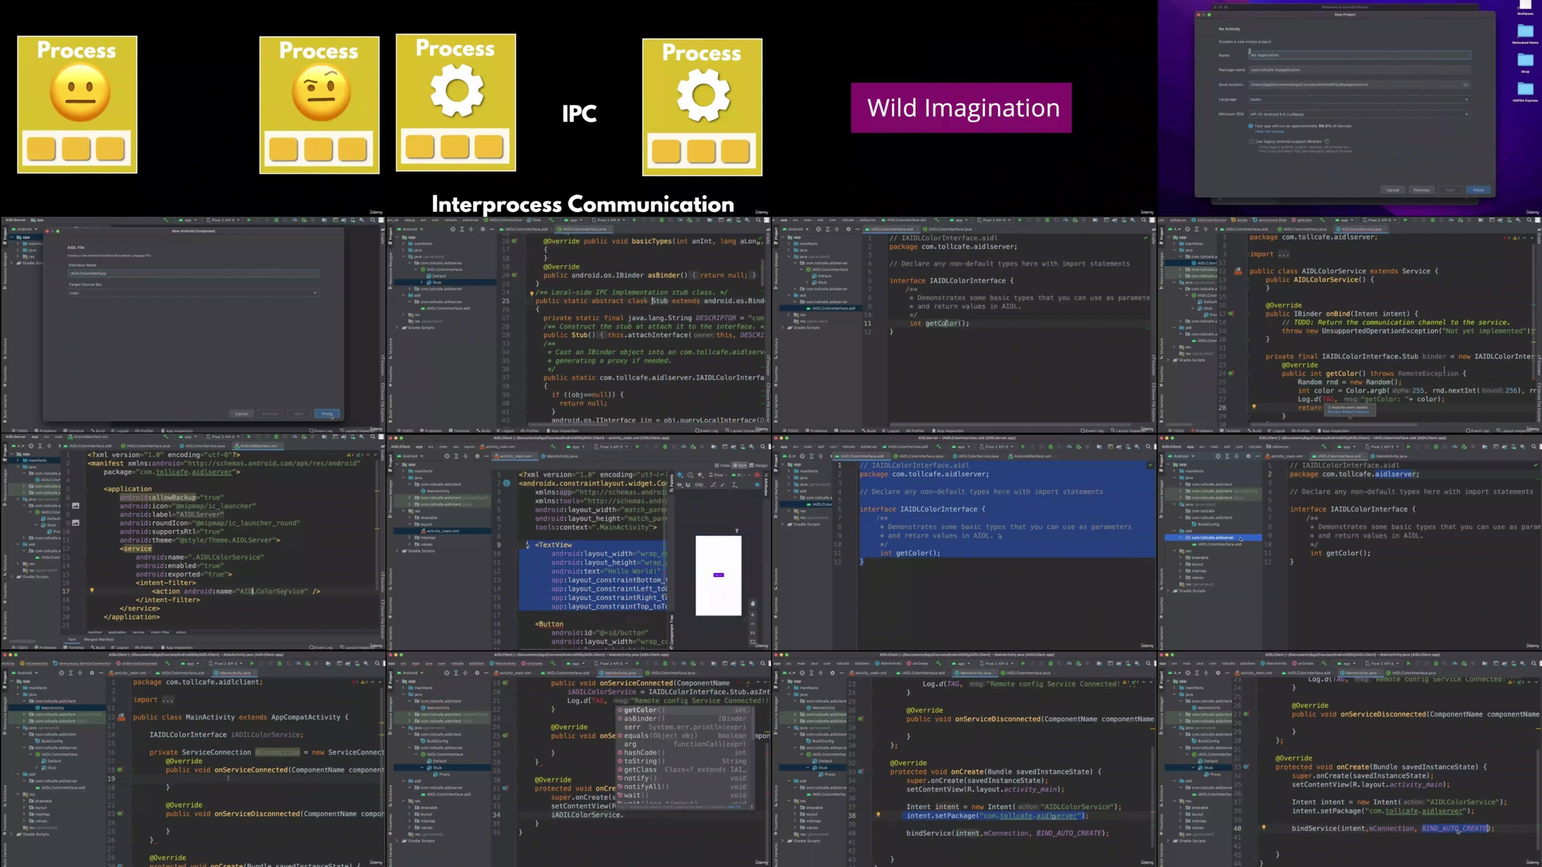Image resolution: width=1542 pixels, height=867 pixels.
Task: Click the purple button in the layout preview
Action: (x=719, y=575)
